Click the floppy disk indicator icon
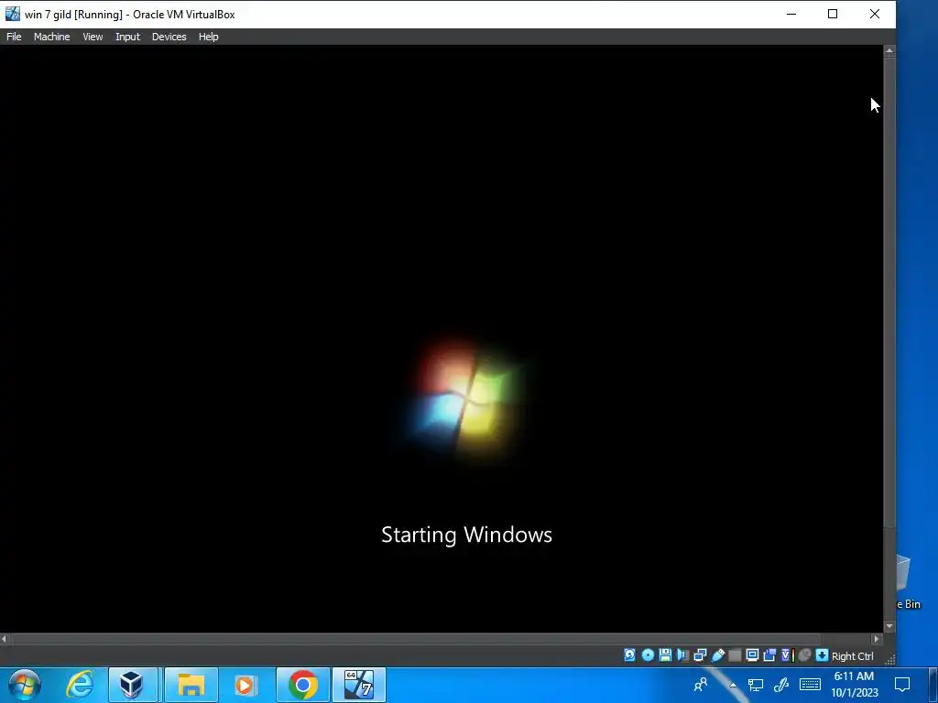Screen dimensions: 938x703 point(665,655)
